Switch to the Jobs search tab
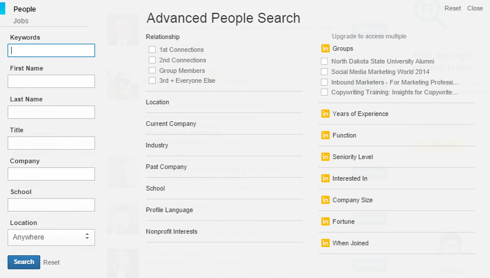This screenshot has height=278, width=490. [x=21, y=21]
